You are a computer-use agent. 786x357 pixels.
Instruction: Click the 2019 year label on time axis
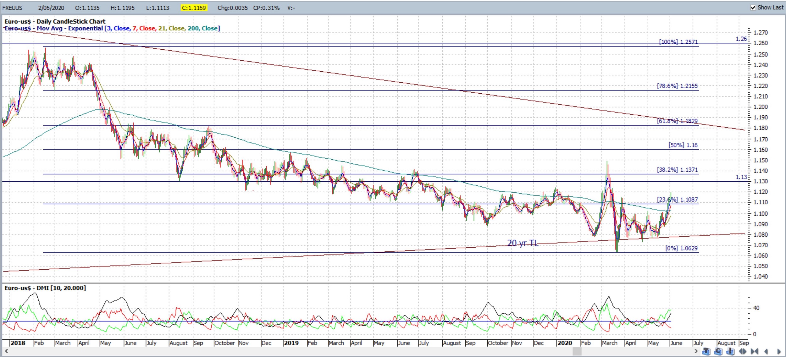point(291,343)
